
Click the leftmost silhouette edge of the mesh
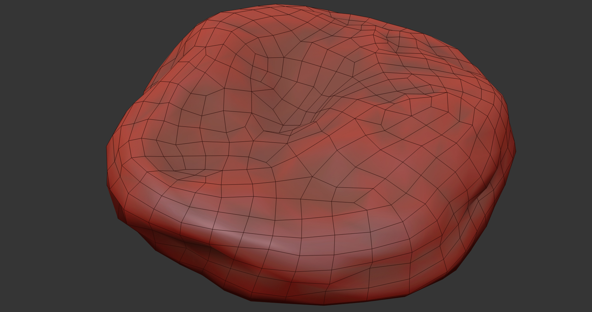point(107,160)
